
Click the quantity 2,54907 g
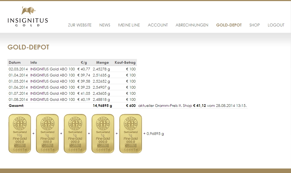pos(101,87)
